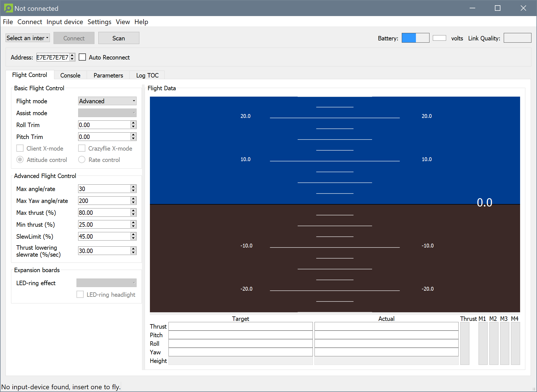Open the Parameters tab
Screen dimensions: 537x392
(108, 75)
